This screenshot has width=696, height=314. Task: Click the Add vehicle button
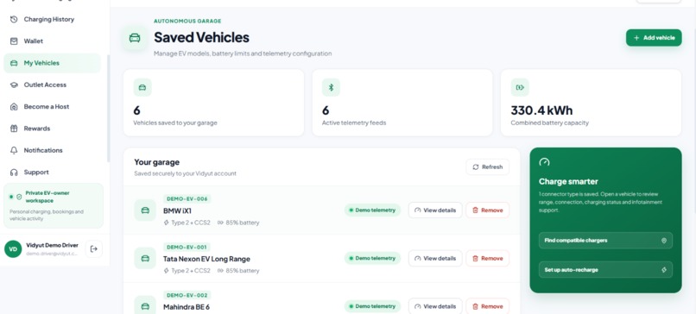654,38
